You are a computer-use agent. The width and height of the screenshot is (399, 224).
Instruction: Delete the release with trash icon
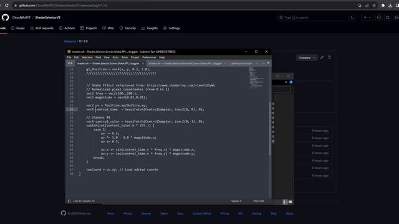(x=330, y=57)
